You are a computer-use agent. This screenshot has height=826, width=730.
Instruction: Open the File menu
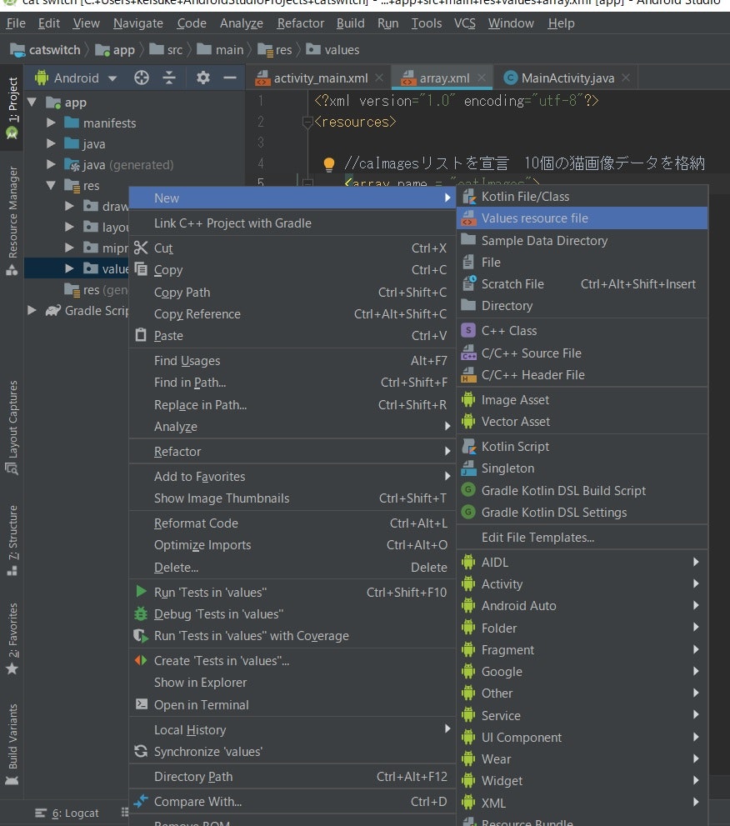(16, 23)
